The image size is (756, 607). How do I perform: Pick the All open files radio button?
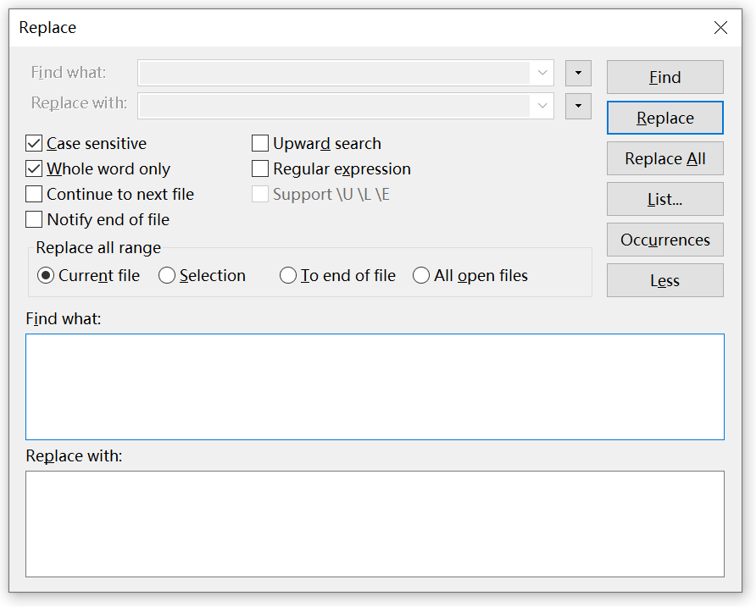[421, 276]
